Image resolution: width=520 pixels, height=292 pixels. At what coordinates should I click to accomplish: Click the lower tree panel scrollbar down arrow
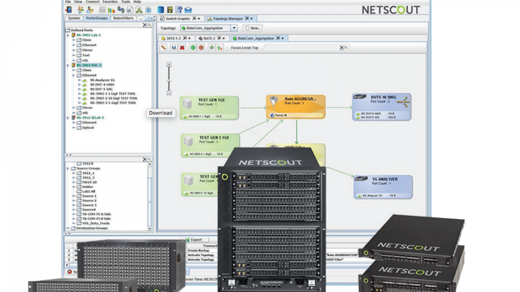[x=150, y=228]
